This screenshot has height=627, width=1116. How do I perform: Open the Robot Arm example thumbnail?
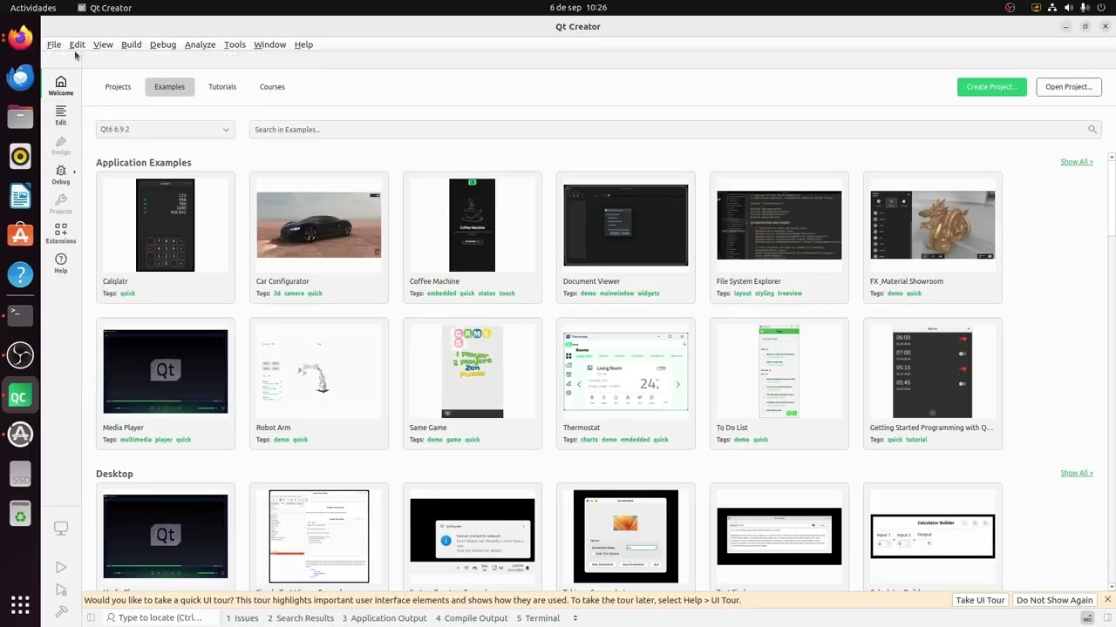pos(319,372)
